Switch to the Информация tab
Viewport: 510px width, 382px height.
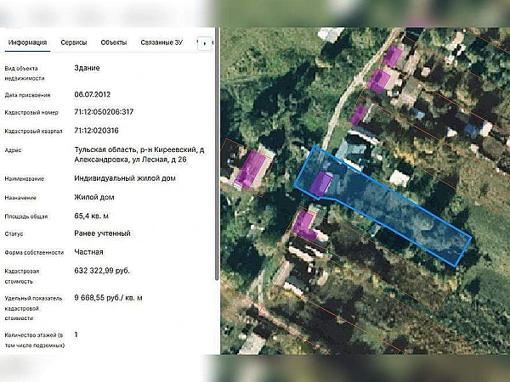pyautogui.click(x=26, y=42)
